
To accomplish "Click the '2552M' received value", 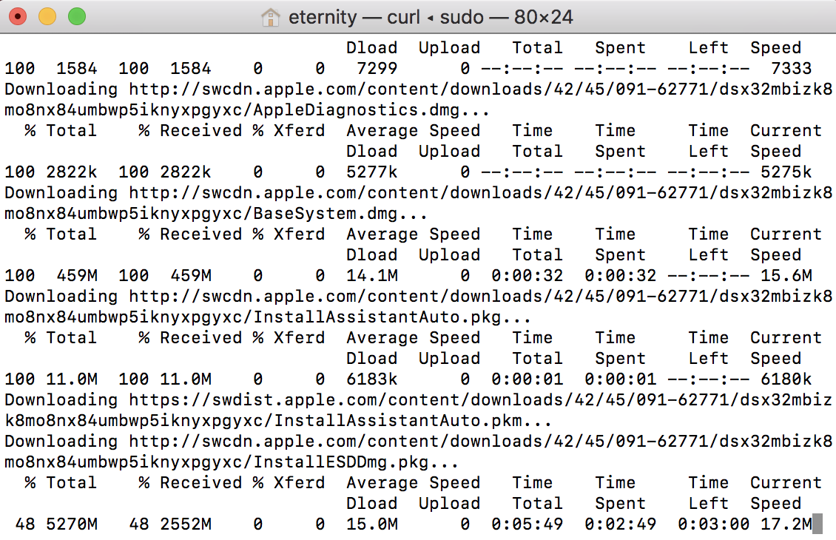I will [x=186, y=524].
